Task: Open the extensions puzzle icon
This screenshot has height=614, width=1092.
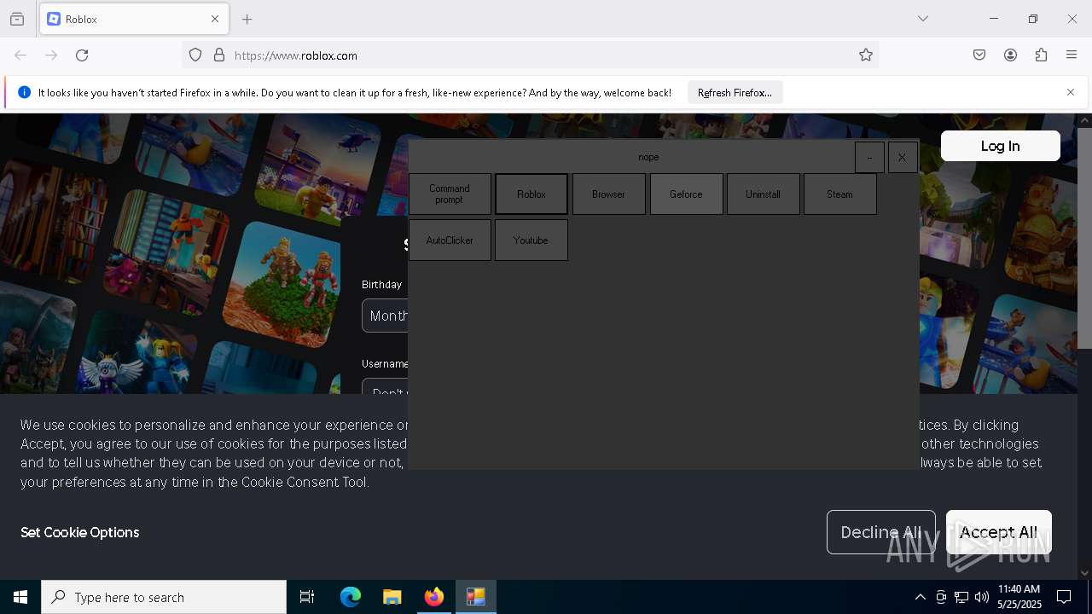Action: tap(1041, 55)
